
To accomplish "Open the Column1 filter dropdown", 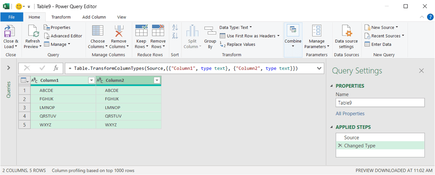I will click(91, 80).
